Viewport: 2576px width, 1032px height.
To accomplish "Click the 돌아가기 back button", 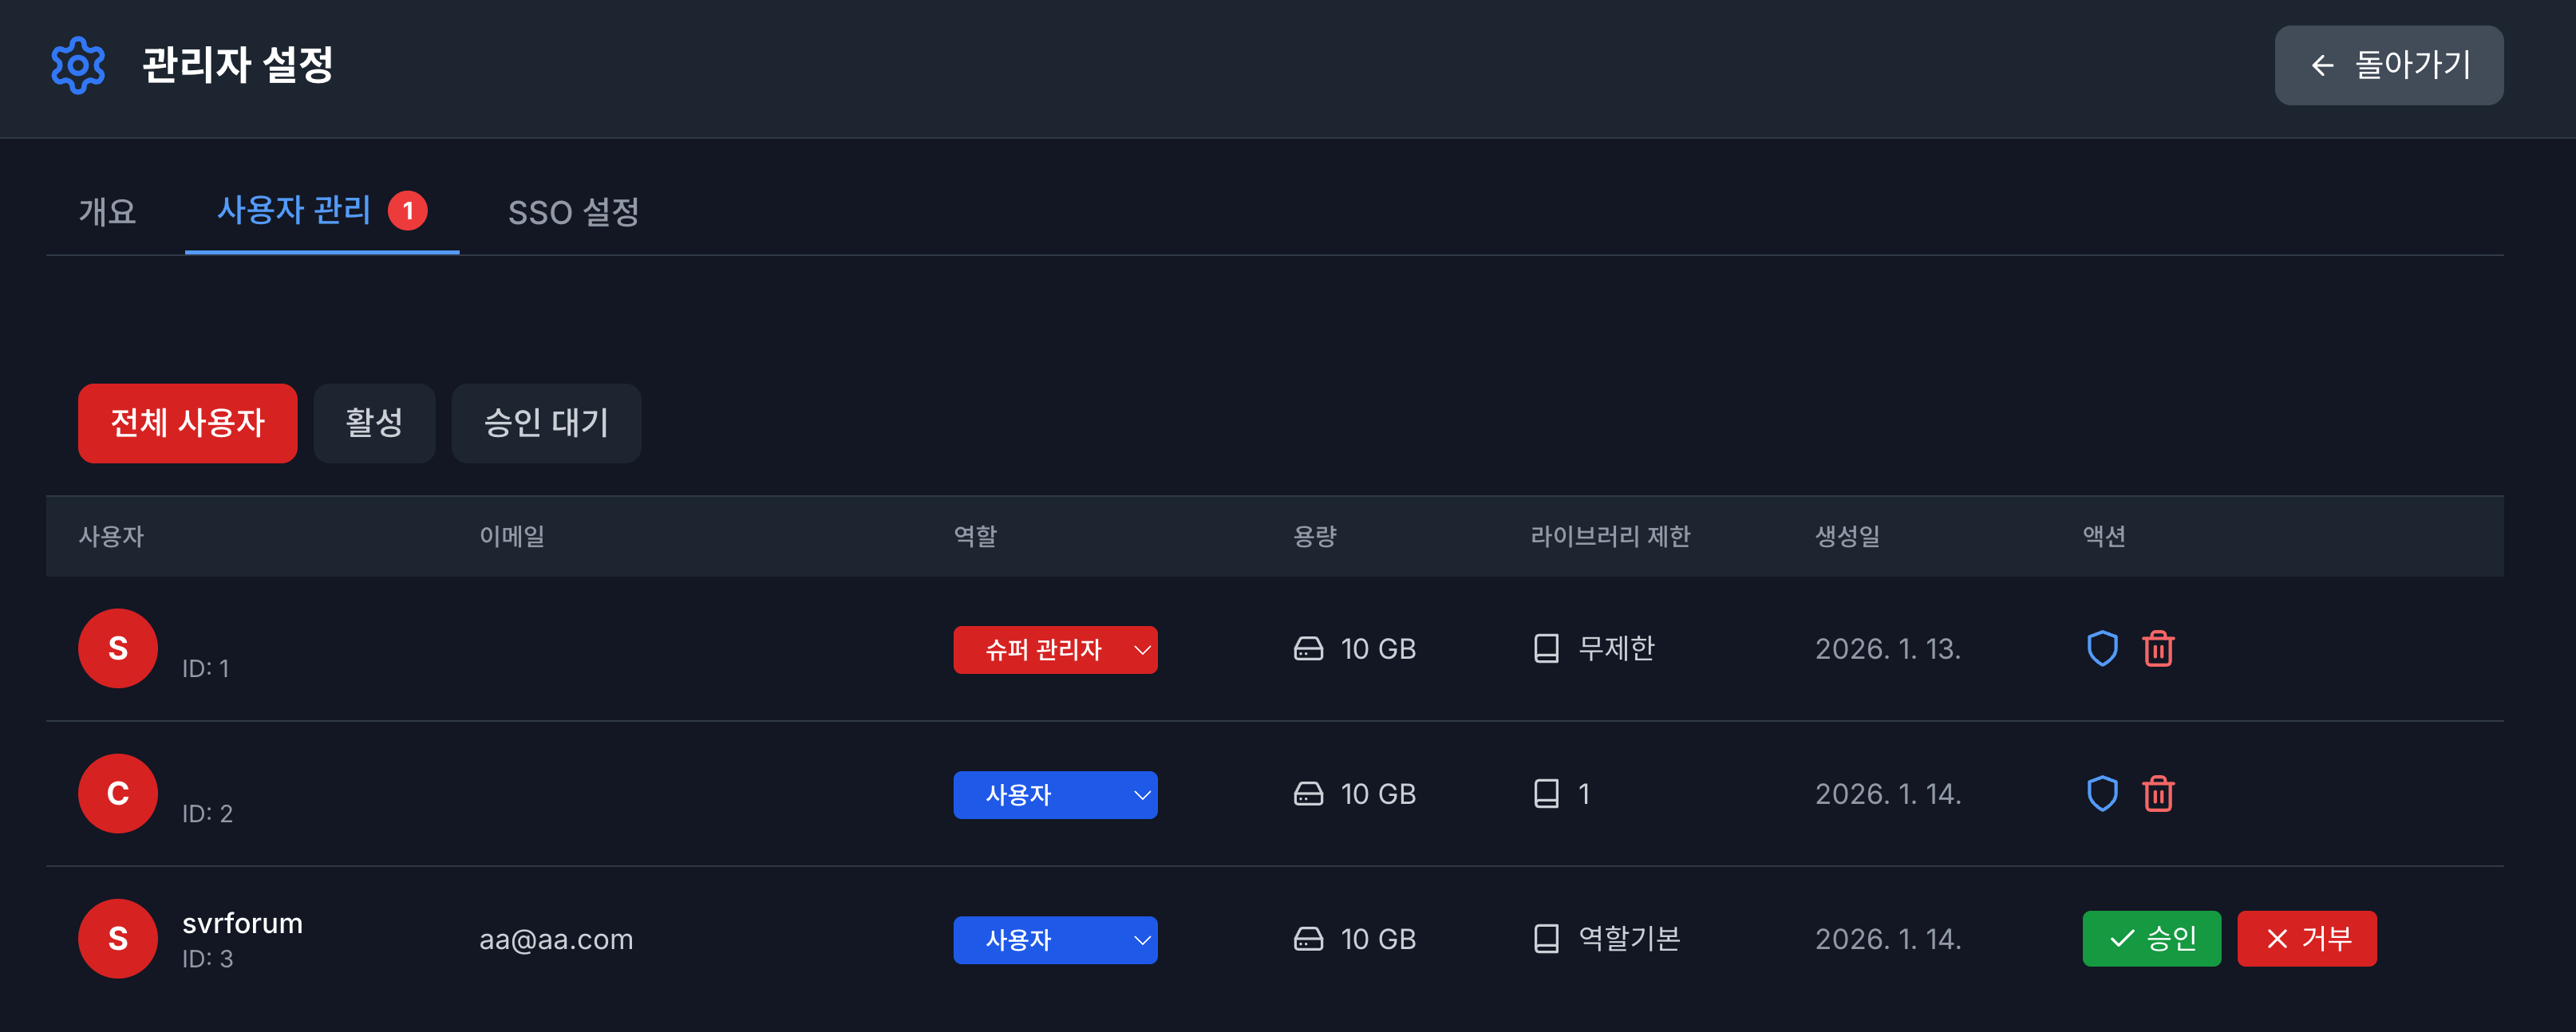I will click(x=2388, y=66).
